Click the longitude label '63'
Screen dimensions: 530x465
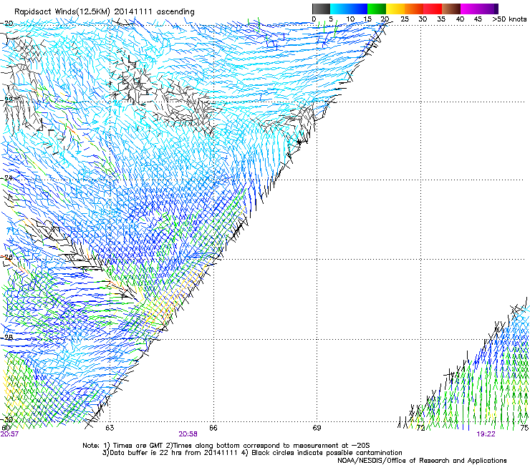tap(110, 428)
